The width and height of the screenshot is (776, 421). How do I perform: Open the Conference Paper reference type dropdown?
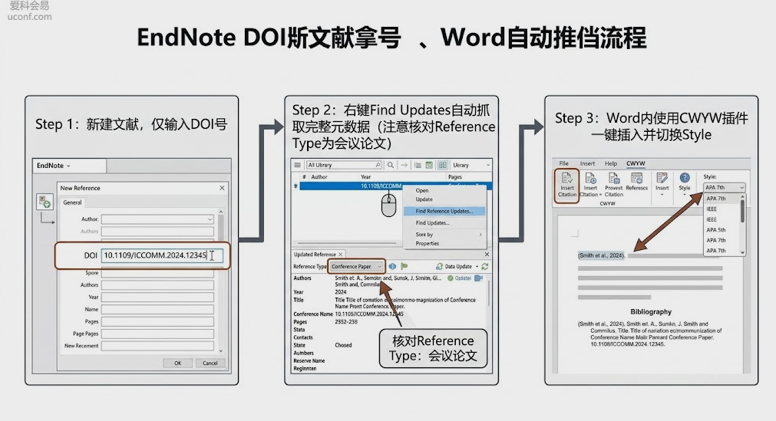[x=356, y=266]
